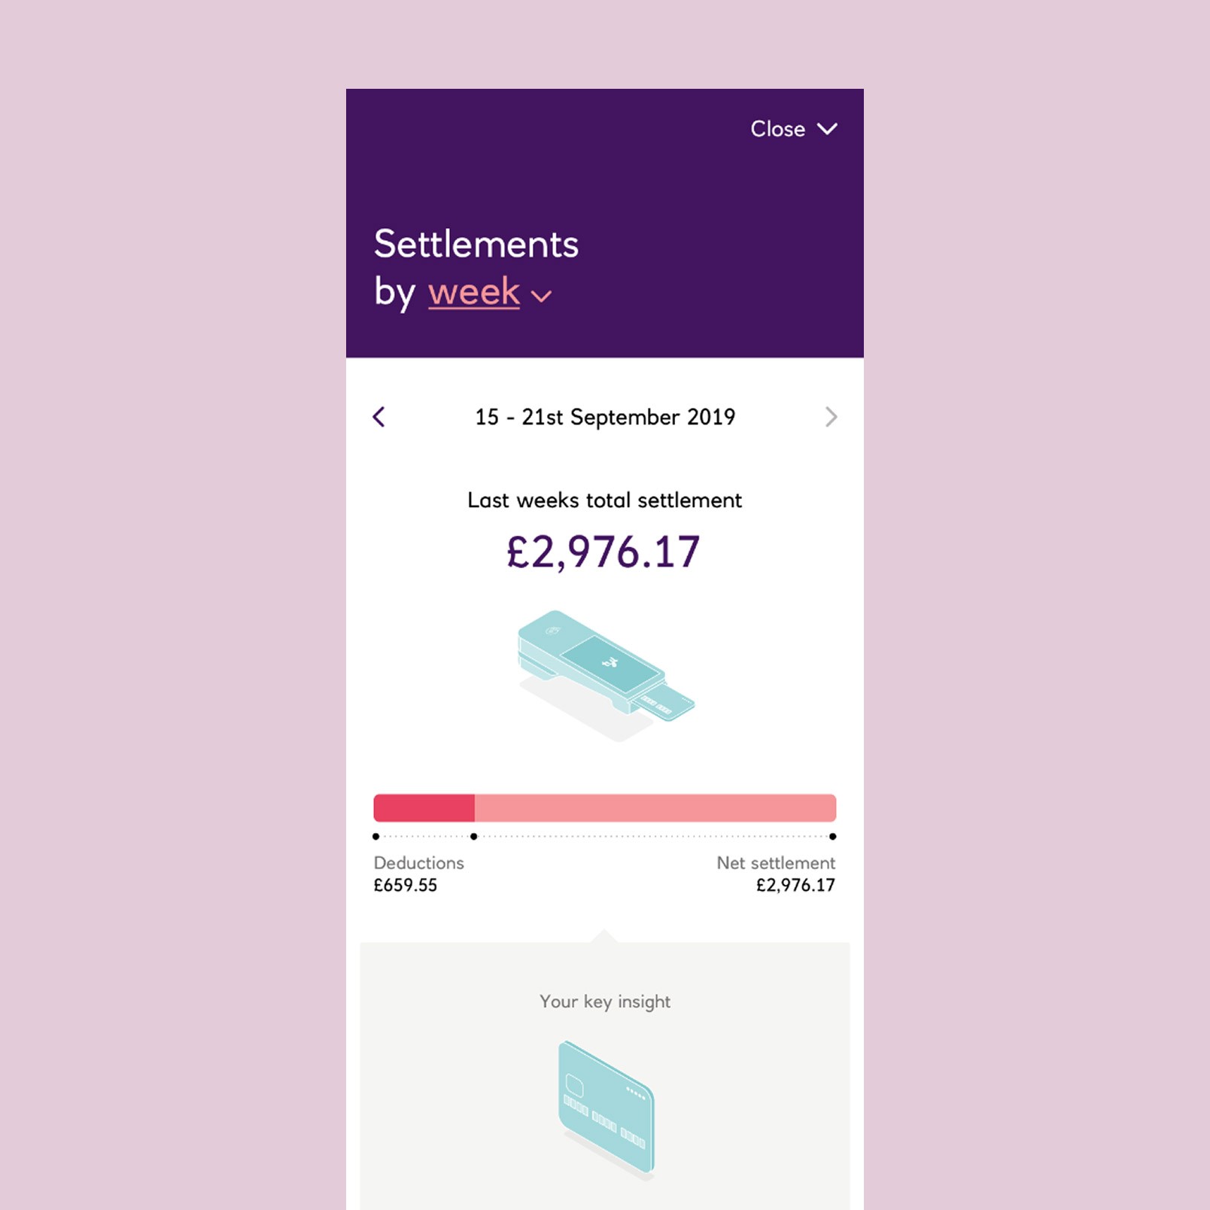This screenshot has height=1210, width=1210.
Task: Click the dot at net settlement end
Action: coord(832,837)
